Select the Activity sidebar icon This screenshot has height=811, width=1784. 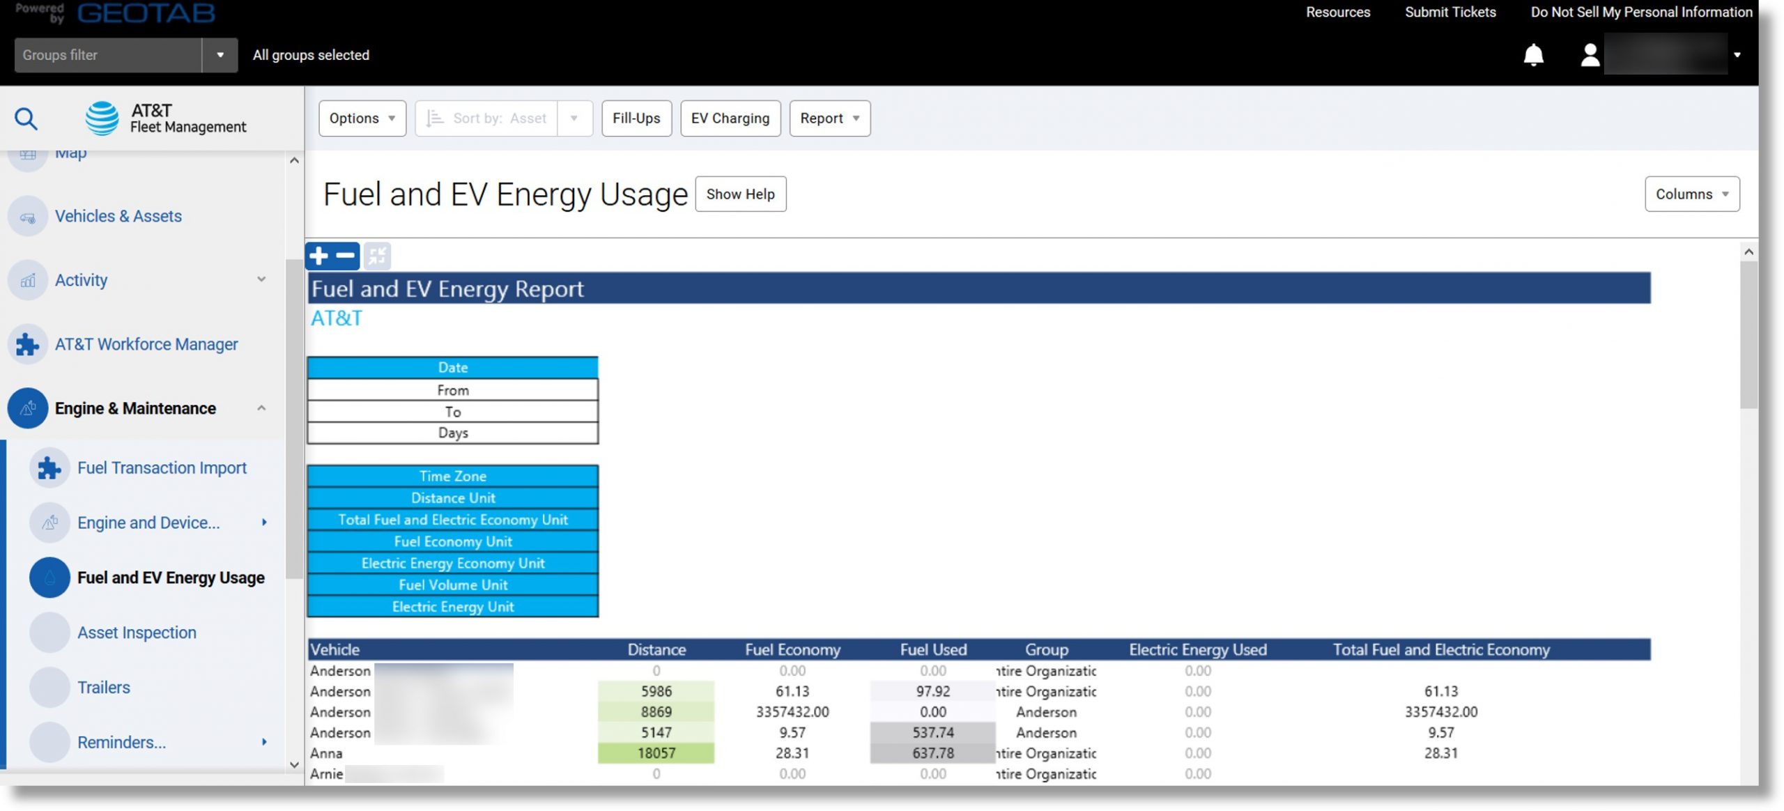[x=29, y=280]
